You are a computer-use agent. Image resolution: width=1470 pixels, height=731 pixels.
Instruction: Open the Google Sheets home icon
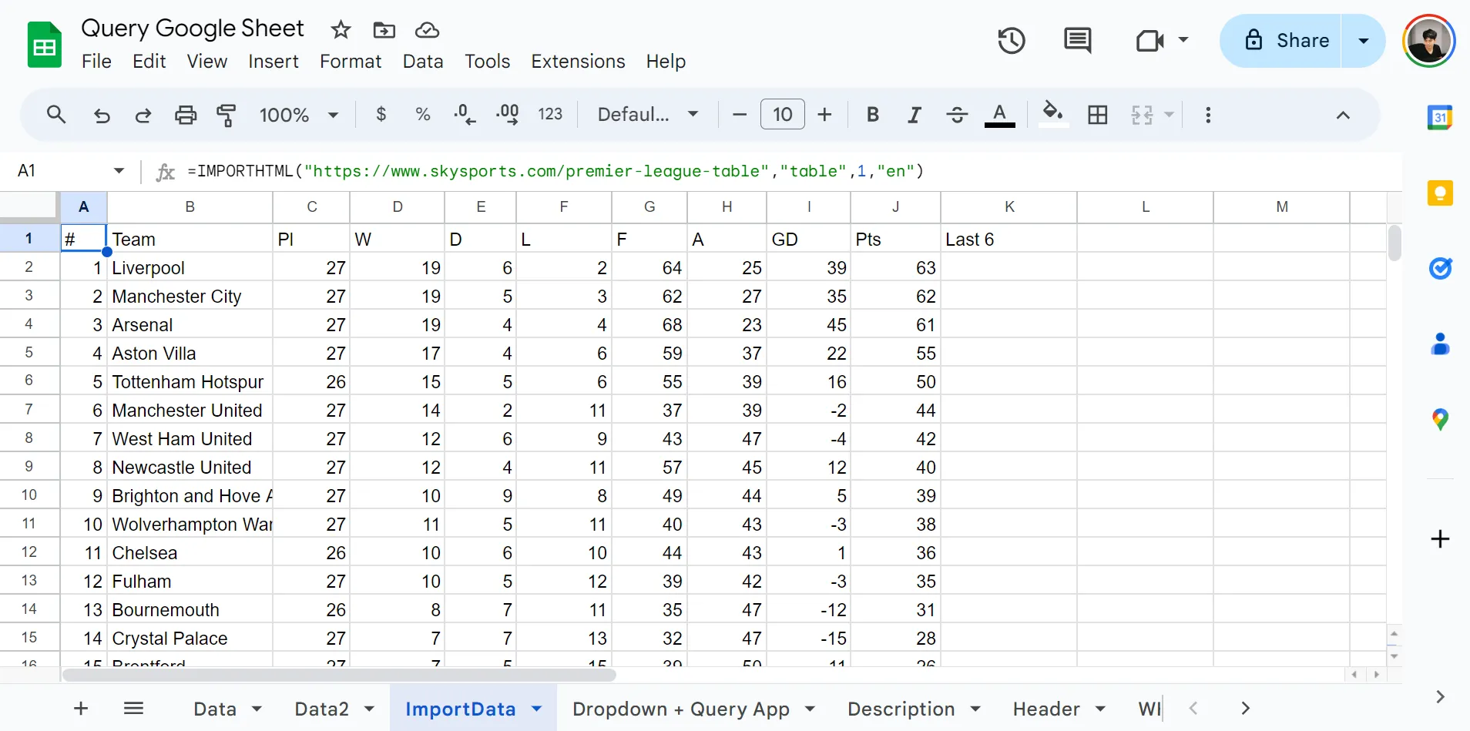pyautogui.click(x=45, y=45)
